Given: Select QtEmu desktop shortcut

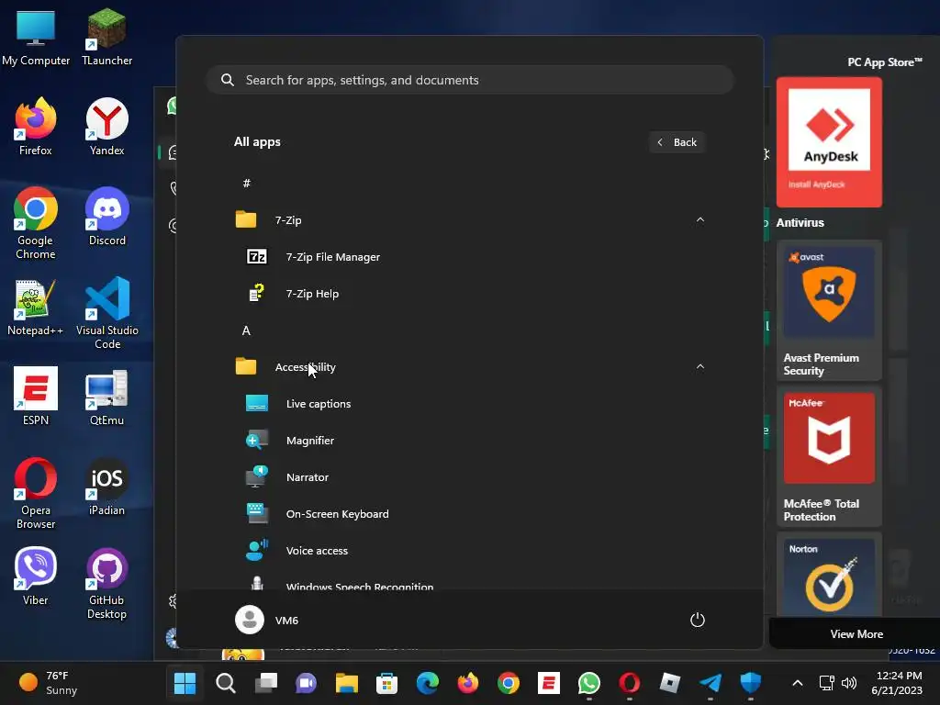Looking at the screenshot, I should tap(106, 397).
